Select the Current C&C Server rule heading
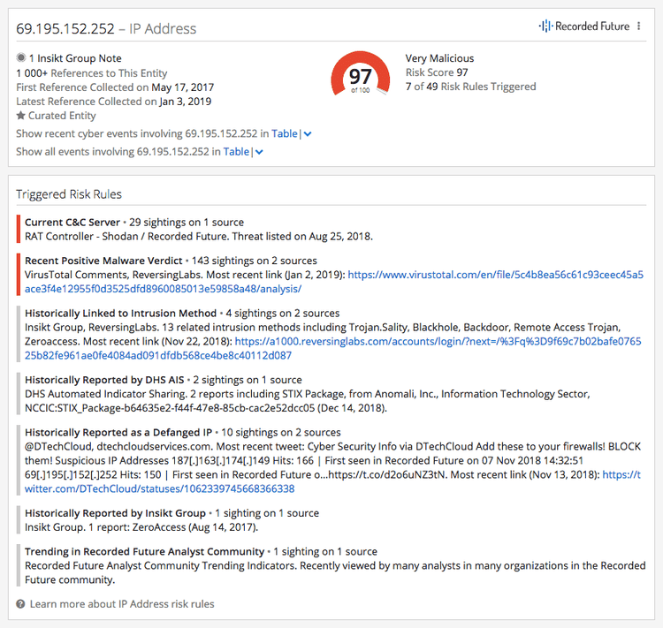Screen dimensions: 663x628 (73, 222)
